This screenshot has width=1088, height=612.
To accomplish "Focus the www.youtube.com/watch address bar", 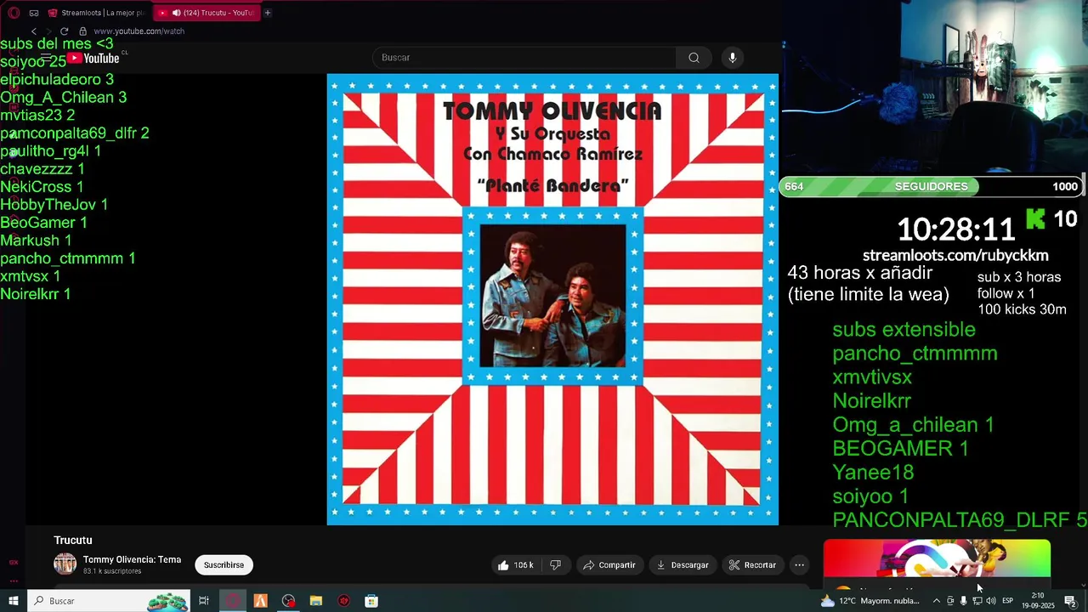I will point(139,31).
